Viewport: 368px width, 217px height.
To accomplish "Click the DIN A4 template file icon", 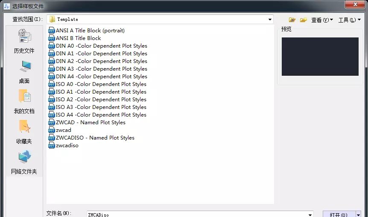I will [51, 77].
